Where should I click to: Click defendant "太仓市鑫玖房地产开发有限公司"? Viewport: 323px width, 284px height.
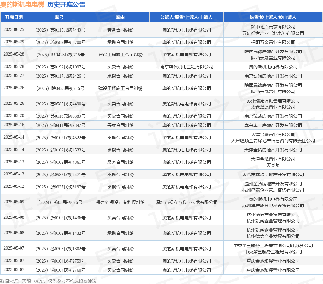point(273,175)
